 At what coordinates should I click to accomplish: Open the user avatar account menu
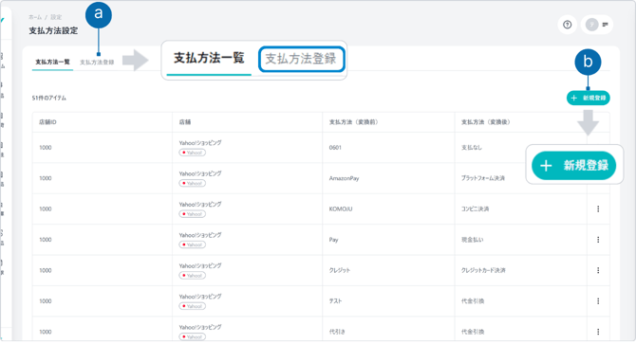[x=597, y=25]
